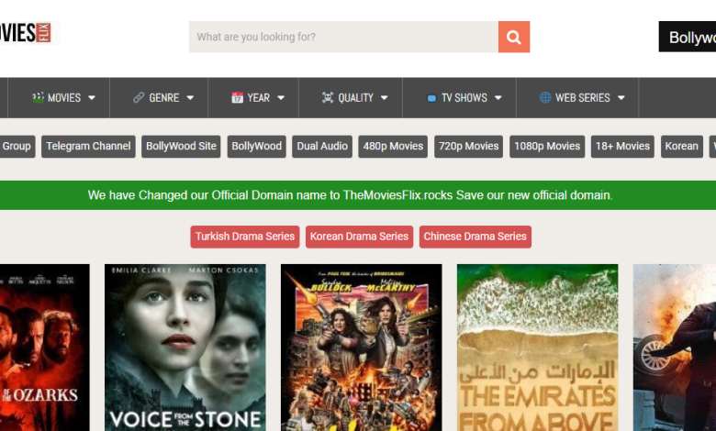716x431 pixels.
Task: Click the calendar icon beside YEAR
Action: pos(237,97)
